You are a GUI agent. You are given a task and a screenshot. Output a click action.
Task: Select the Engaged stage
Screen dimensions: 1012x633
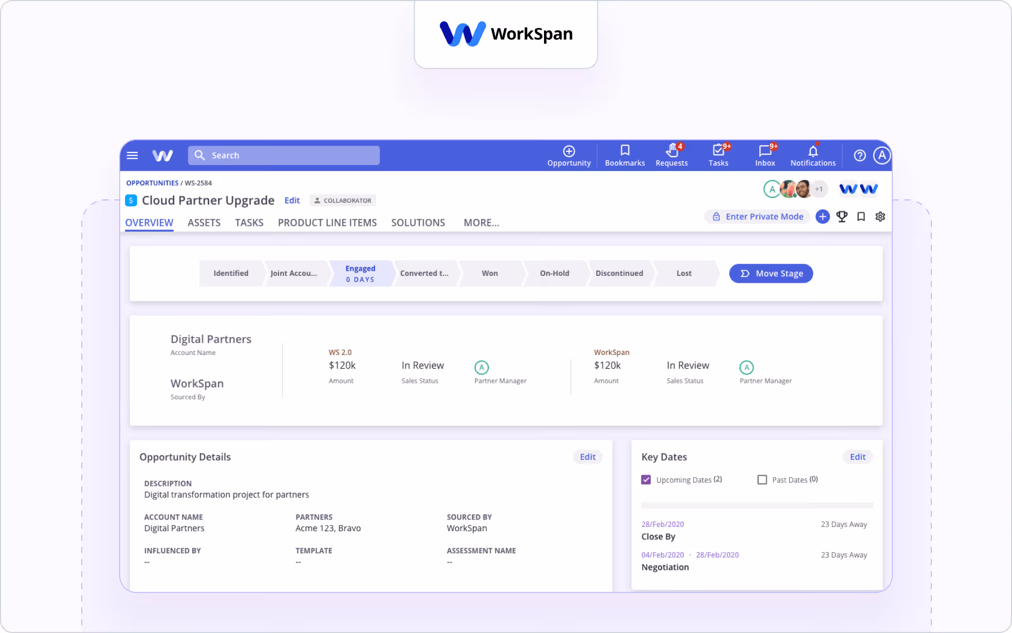pyautogui.click(x=360, y=273)
